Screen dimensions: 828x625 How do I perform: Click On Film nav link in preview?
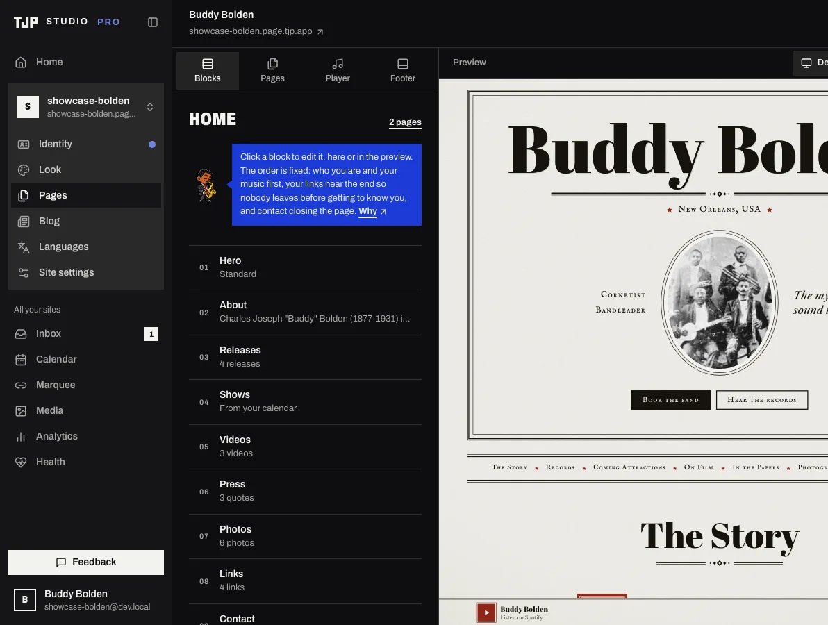coord(699,467)
